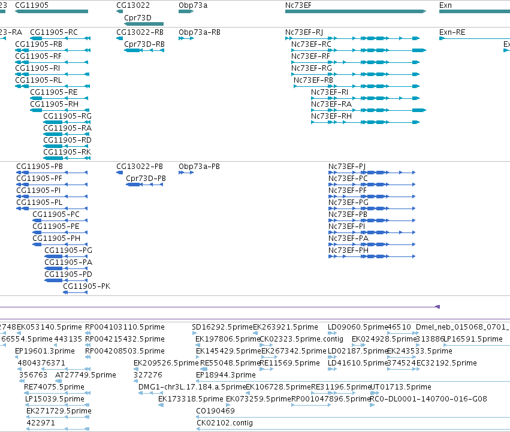
Task: Select transcript CG11905-RD
Action: point(67,140)
